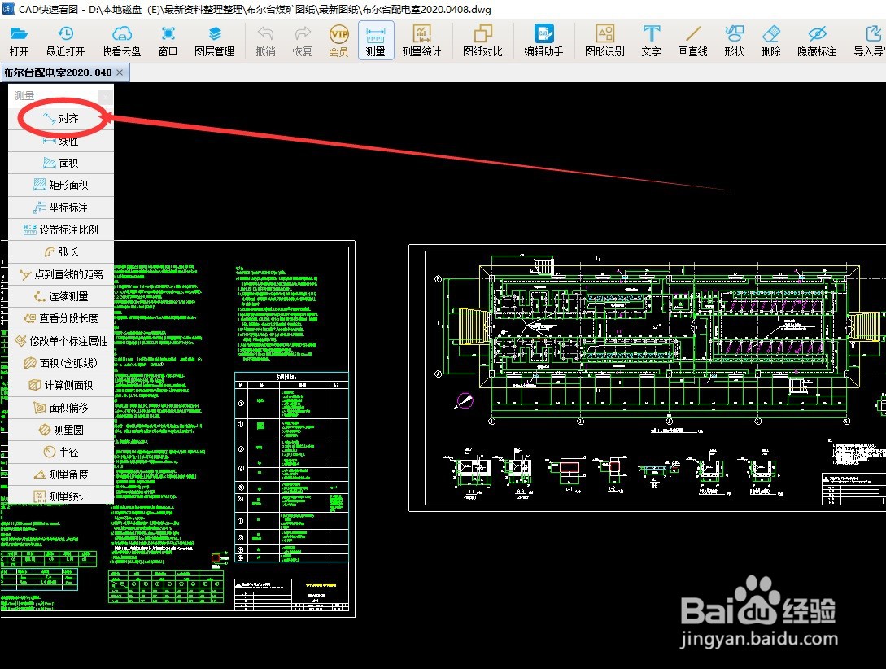Open 编辑助手 edit assistant

[x=543, y=41]
